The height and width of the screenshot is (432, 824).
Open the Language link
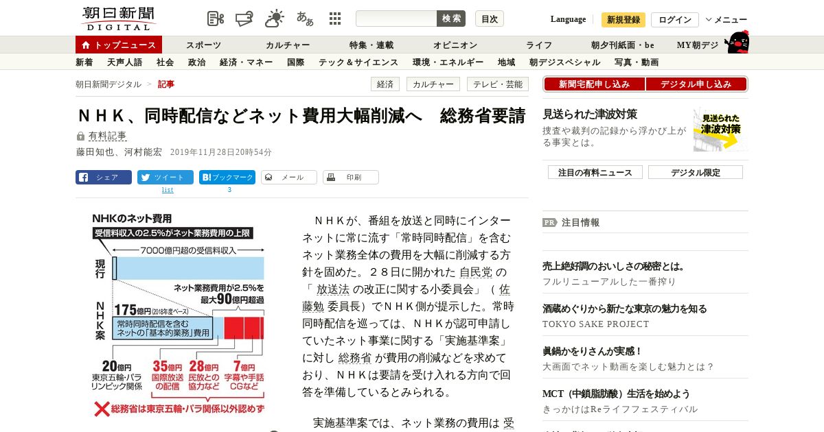[x=568, y=19]
